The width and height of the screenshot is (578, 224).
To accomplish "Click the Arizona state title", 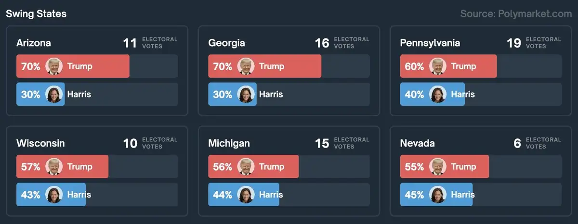I will point(34,43).
